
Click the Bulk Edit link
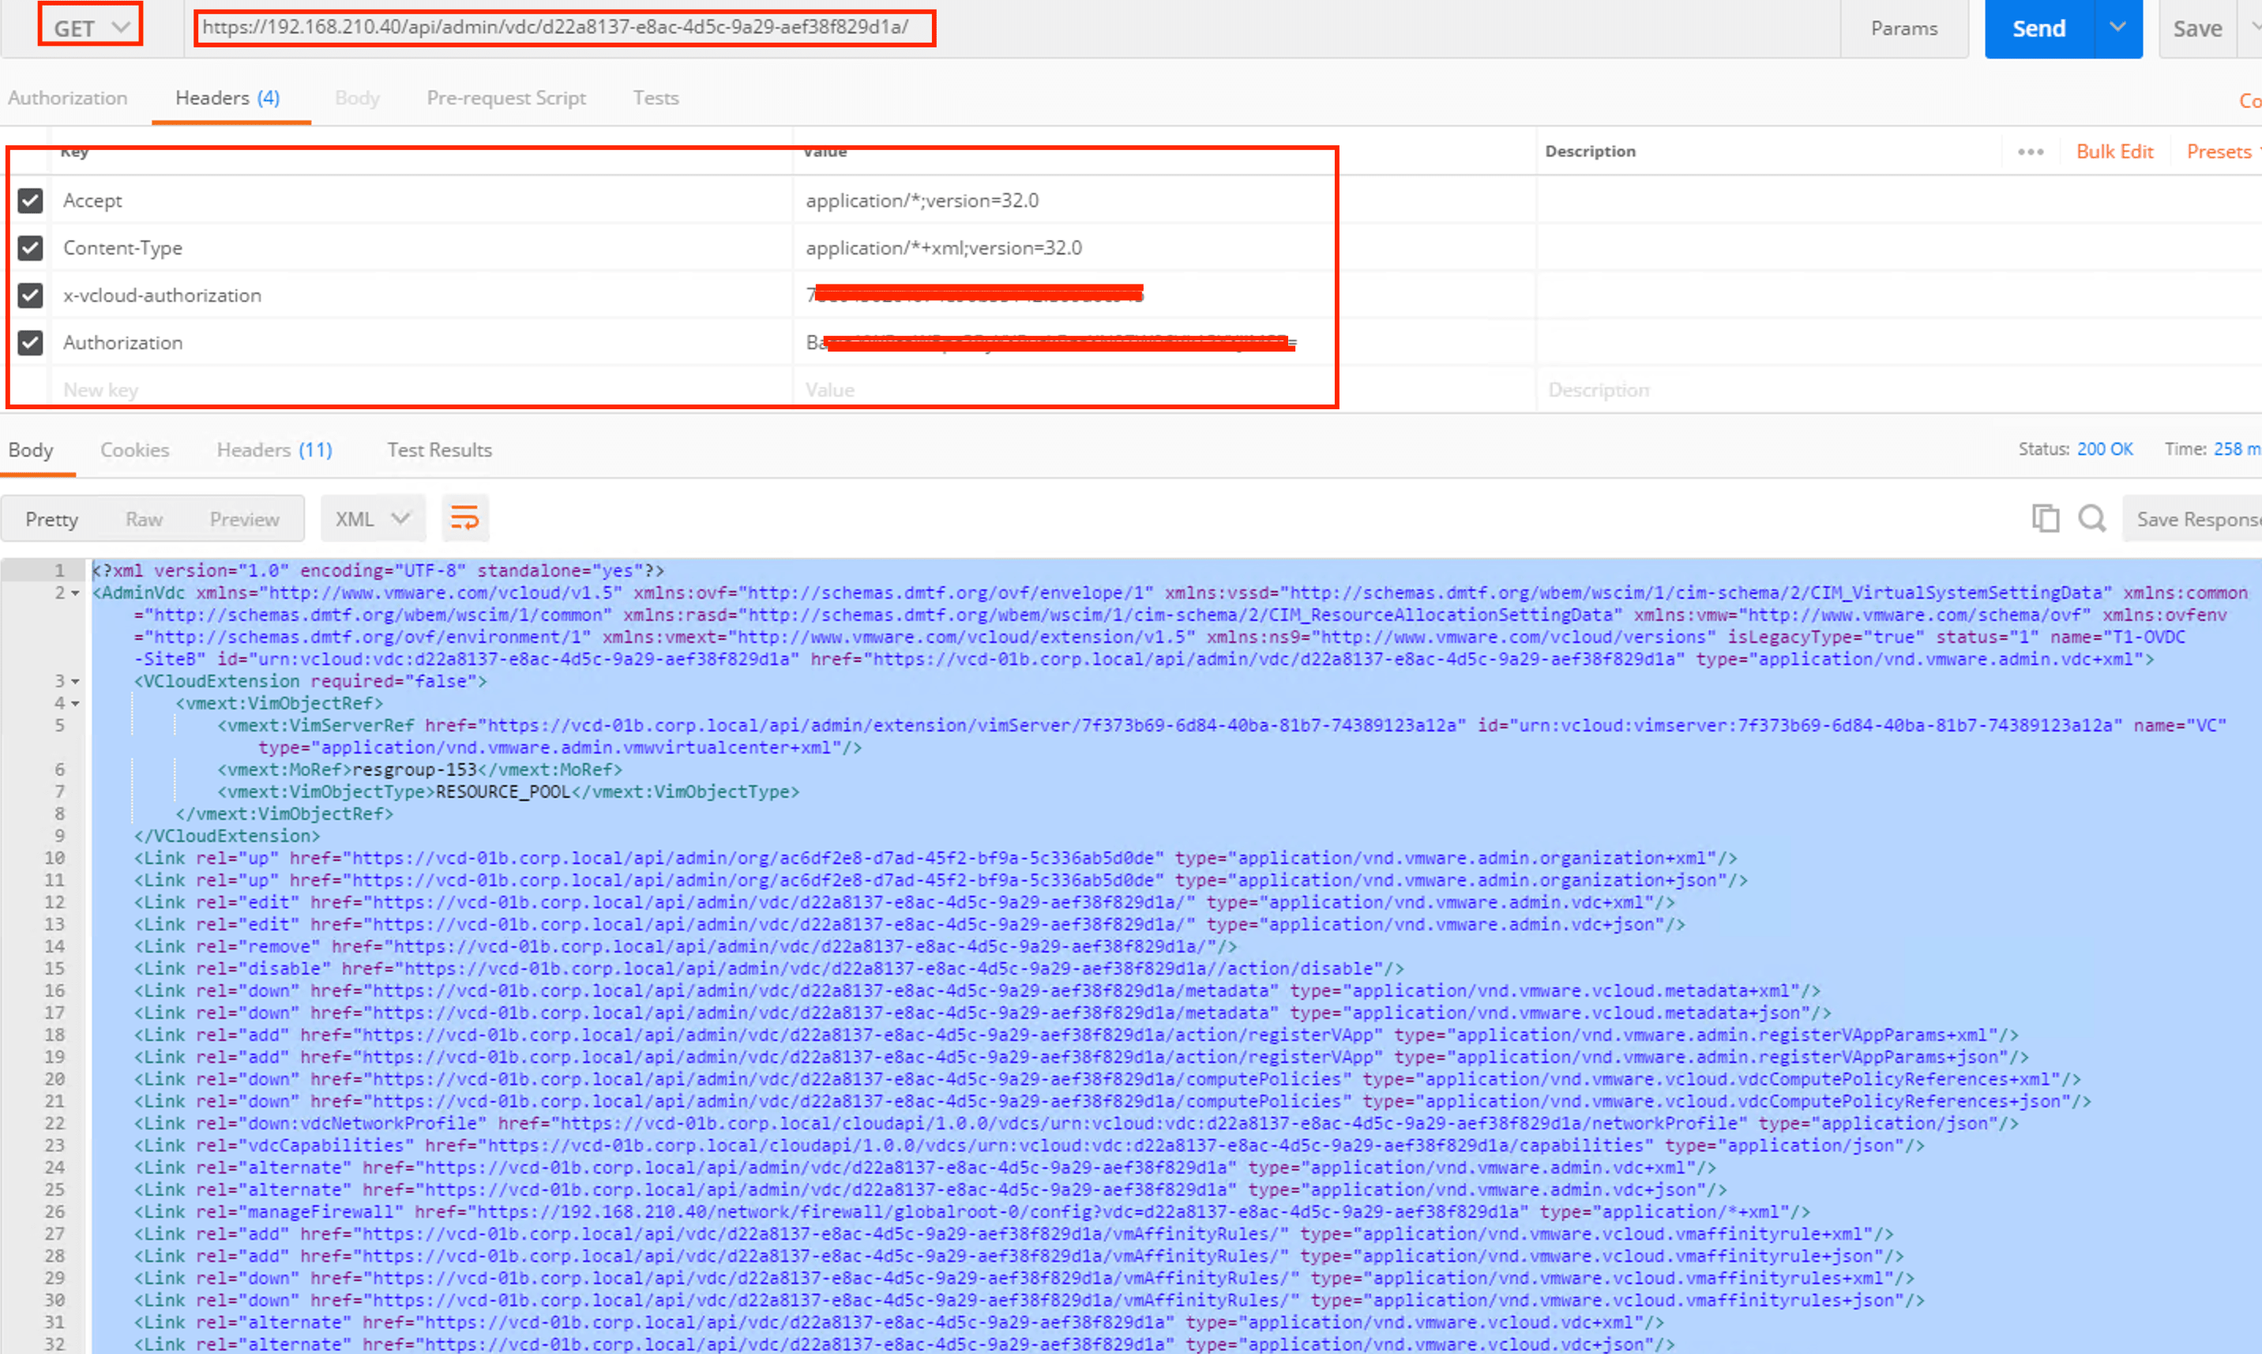2114,152
